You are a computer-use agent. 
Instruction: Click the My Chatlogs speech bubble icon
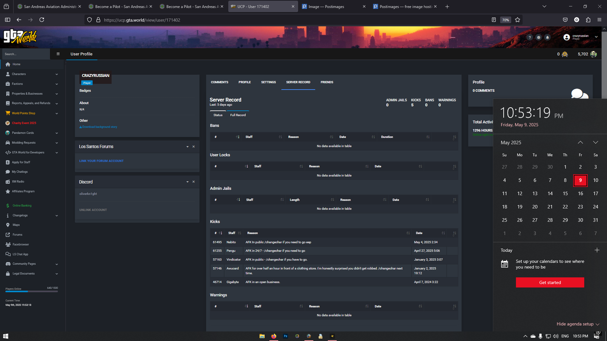click(x=8, y=172)
